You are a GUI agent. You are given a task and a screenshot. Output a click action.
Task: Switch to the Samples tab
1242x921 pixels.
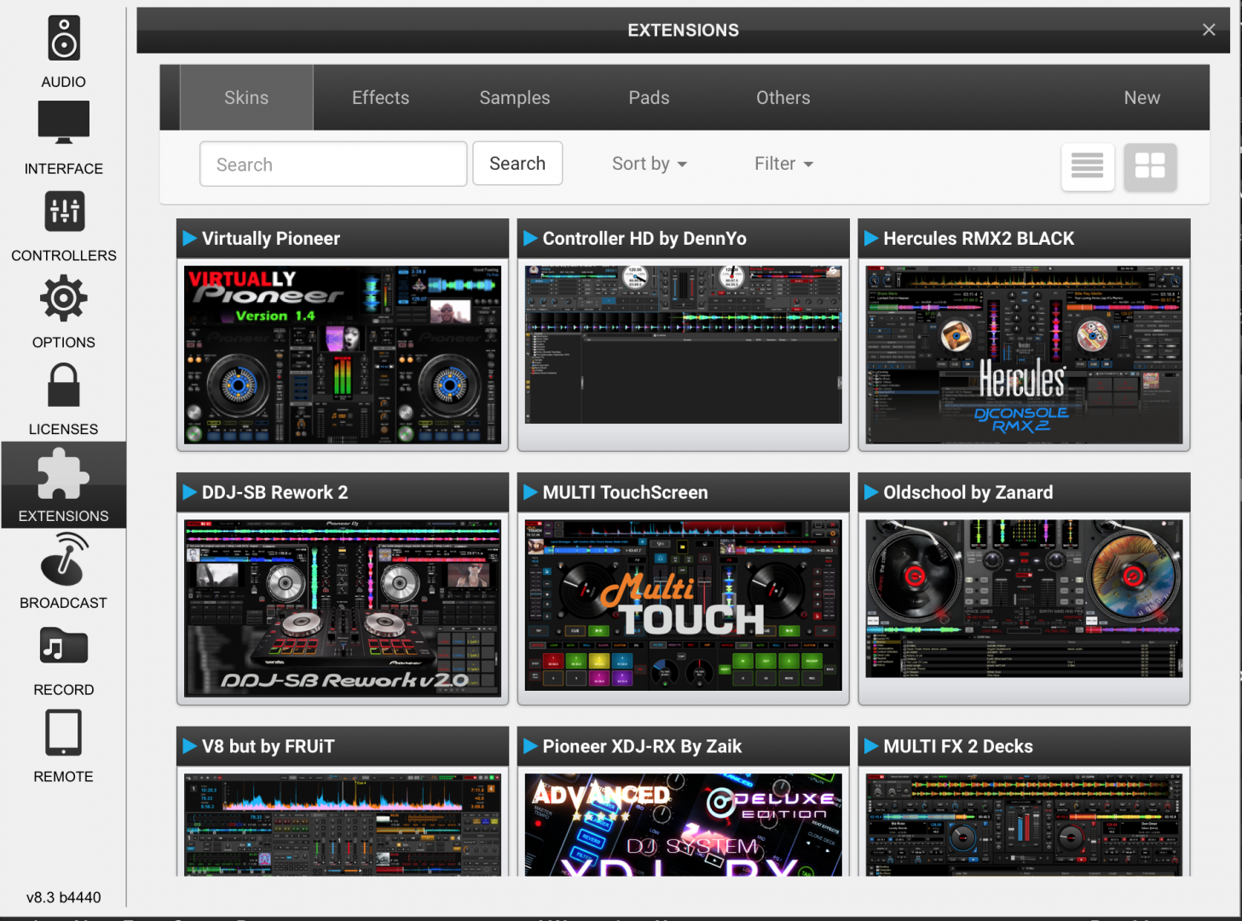coord(515,98)
